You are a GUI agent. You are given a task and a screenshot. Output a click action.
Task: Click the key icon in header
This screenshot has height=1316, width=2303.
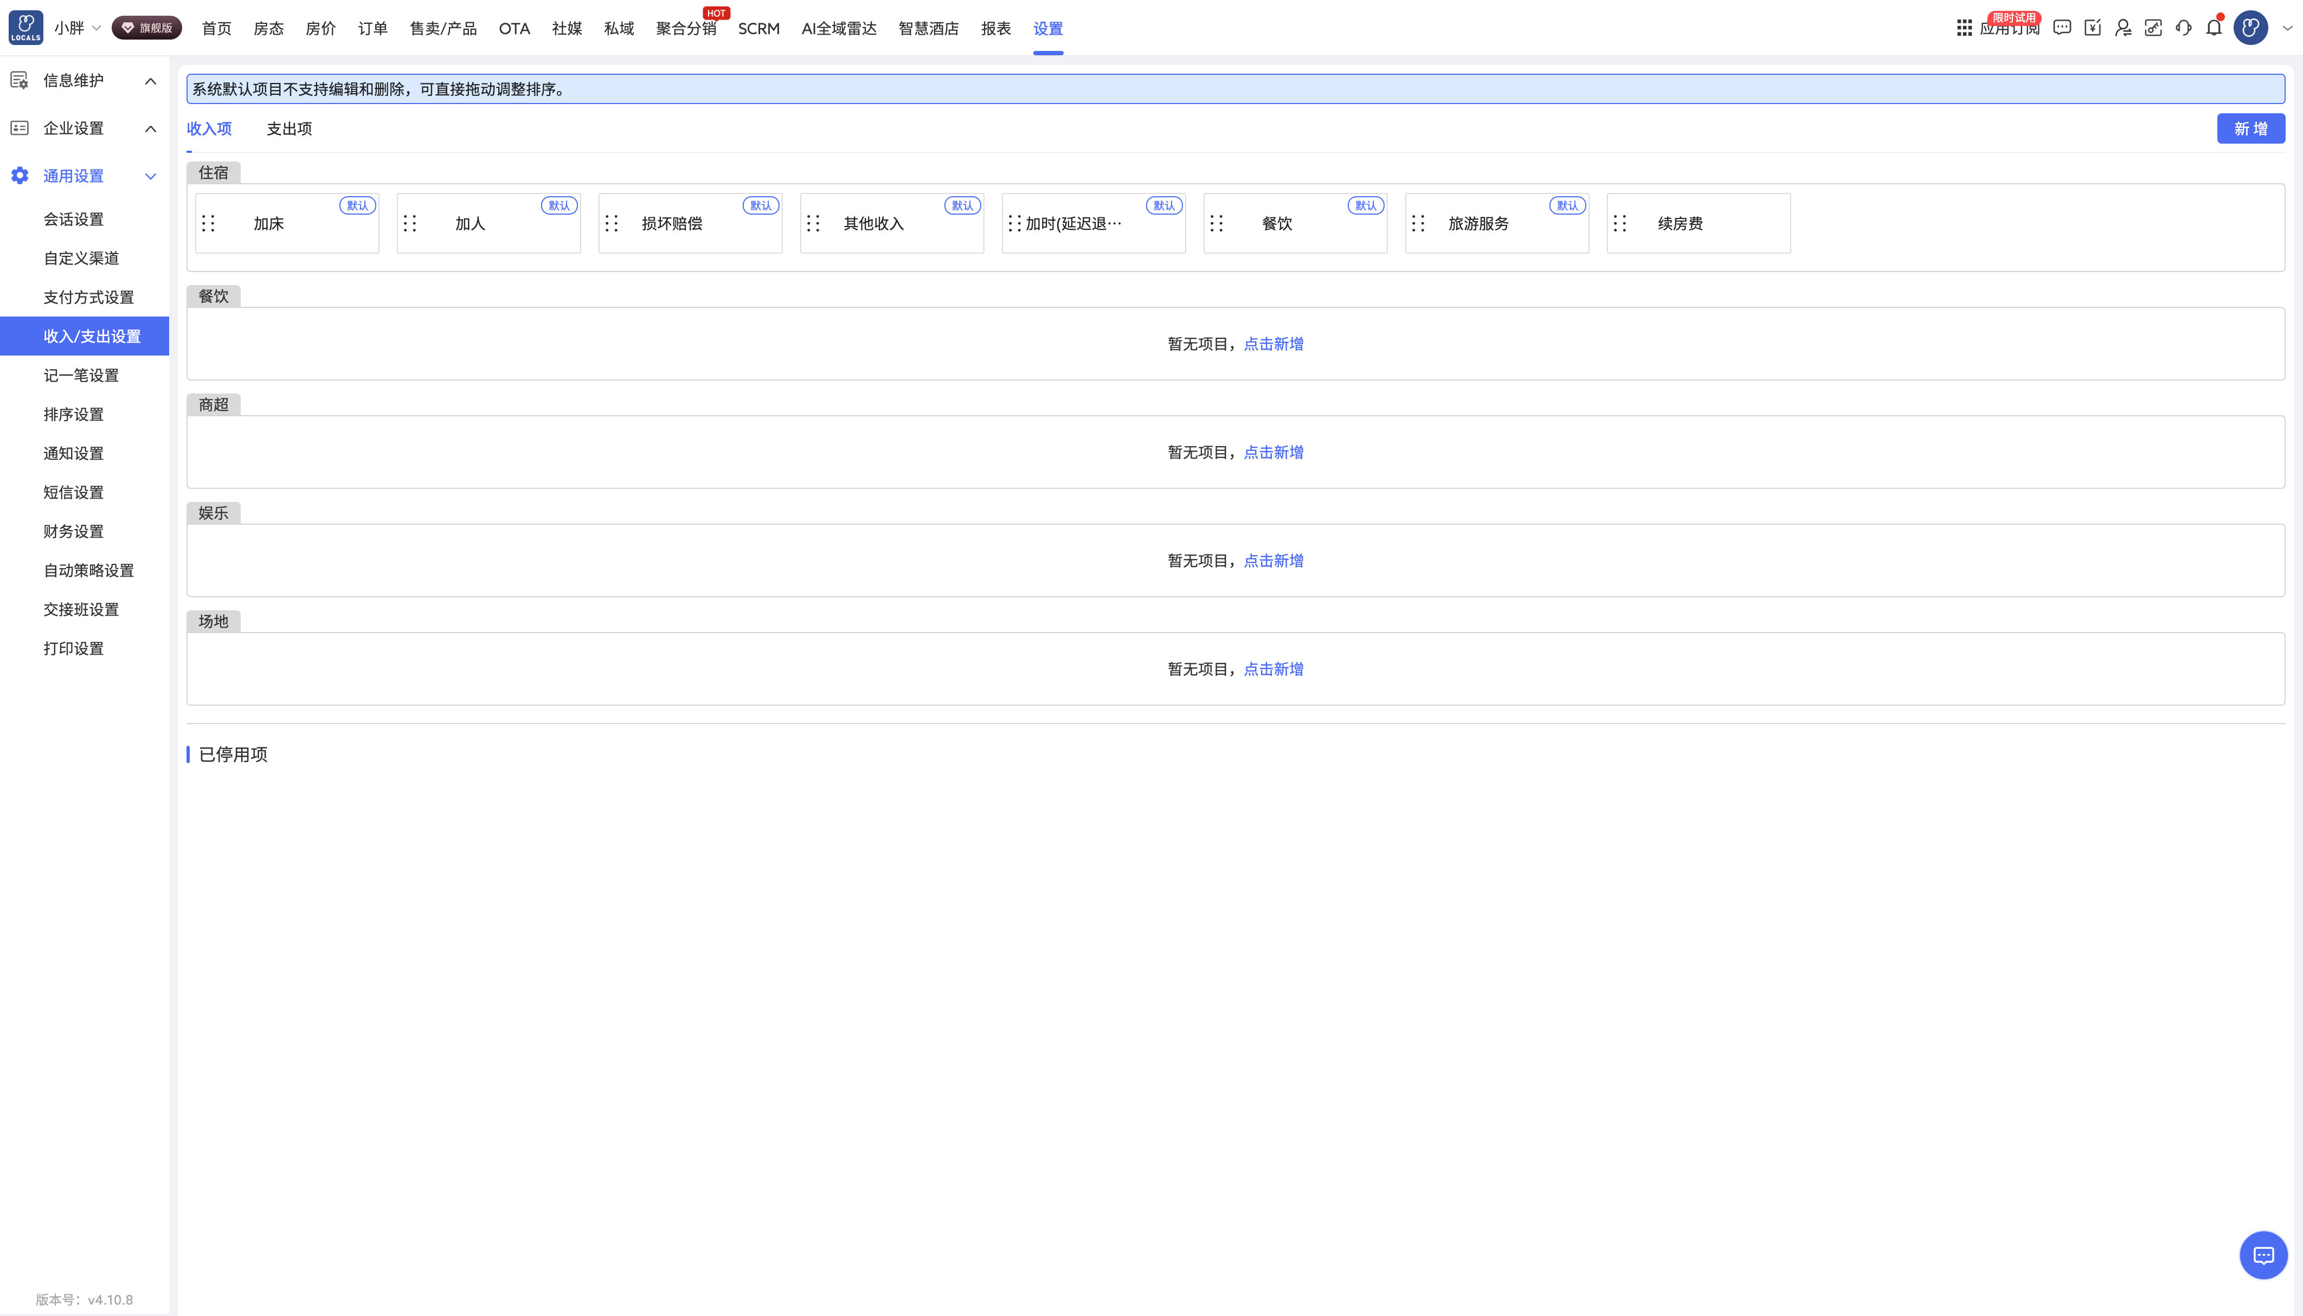(x=2153, y=28)
